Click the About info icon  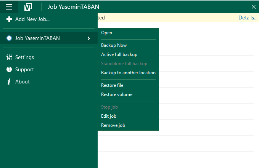click(x=9, y=82)
